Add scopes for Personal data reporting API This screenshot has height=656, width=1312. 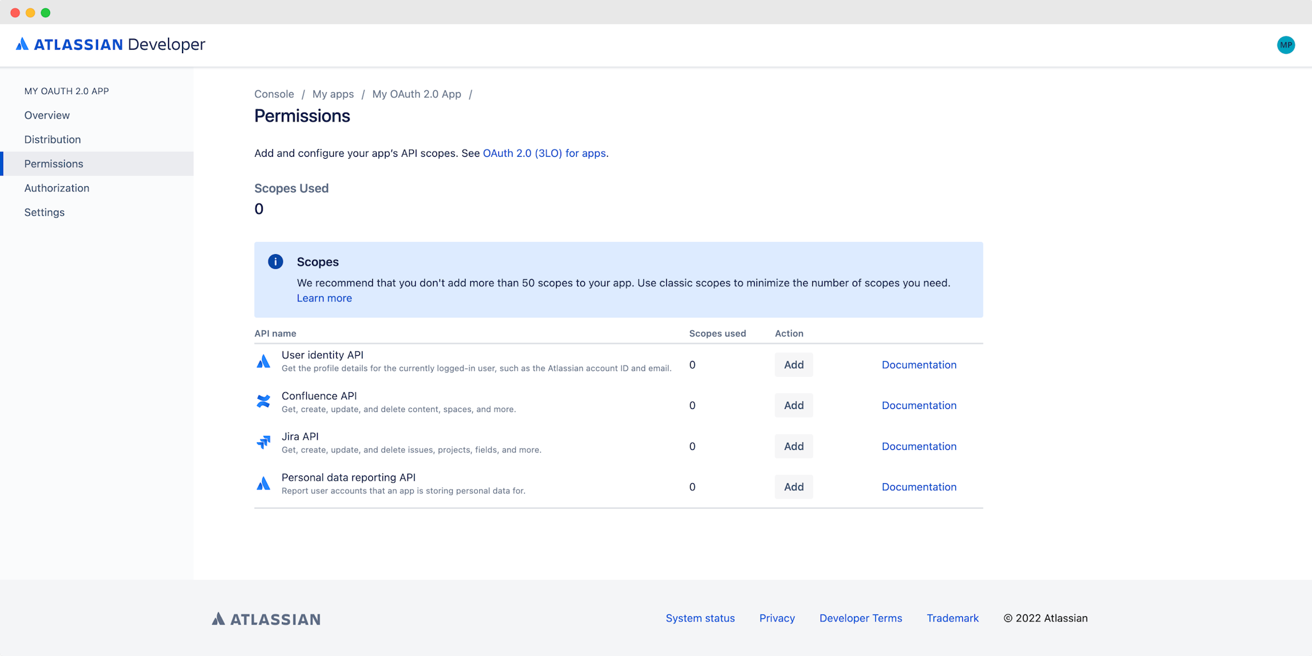[x=794, y=487]
